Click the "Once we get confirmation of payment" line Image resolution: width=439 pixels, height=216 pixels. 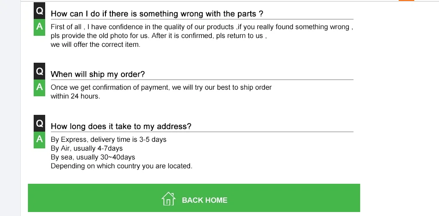[161, 87]
